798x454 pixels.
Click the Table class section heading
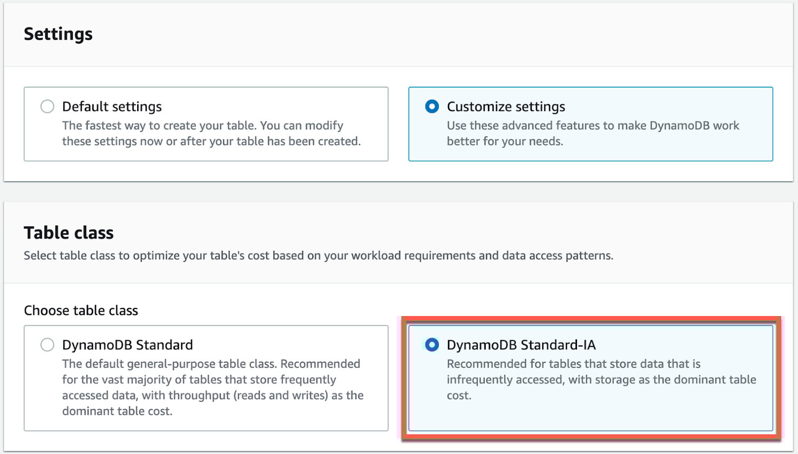pos(68,232)
